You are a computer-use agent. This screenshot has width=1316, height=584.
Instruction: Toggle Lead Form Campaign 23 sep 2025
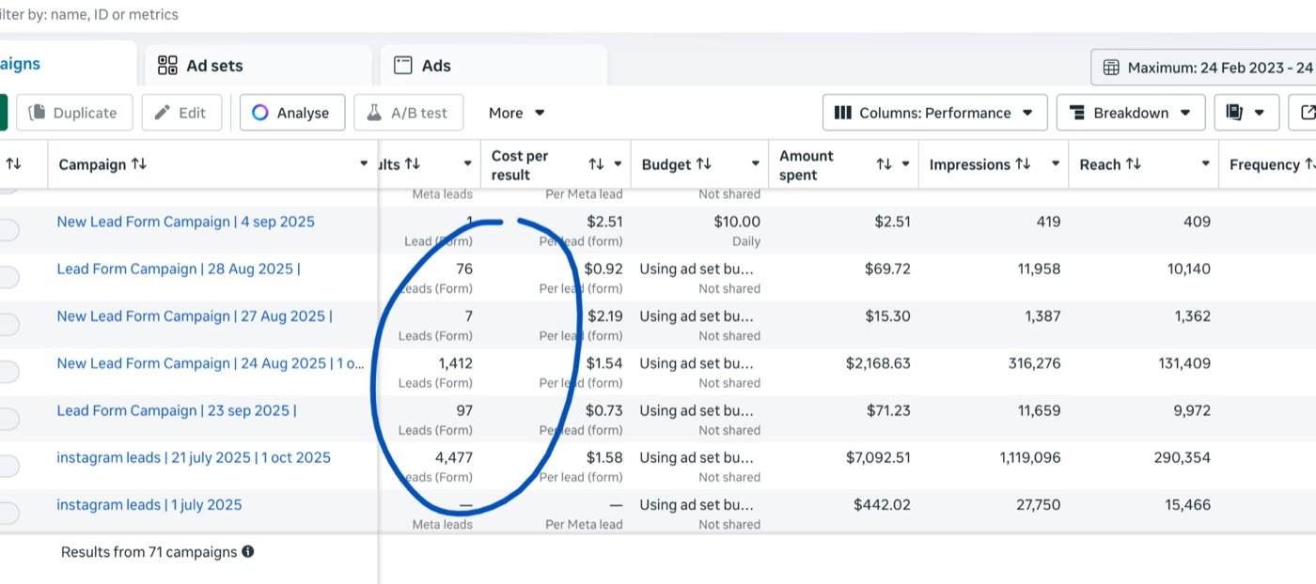[8, 418]
